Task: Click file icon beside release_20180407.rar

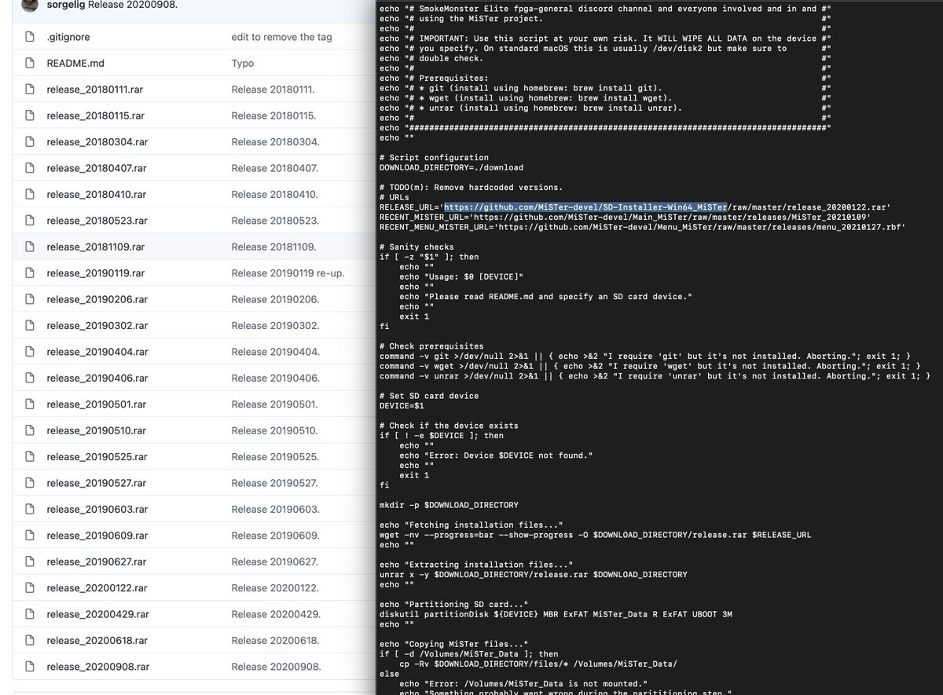Action: pos(29,168)
